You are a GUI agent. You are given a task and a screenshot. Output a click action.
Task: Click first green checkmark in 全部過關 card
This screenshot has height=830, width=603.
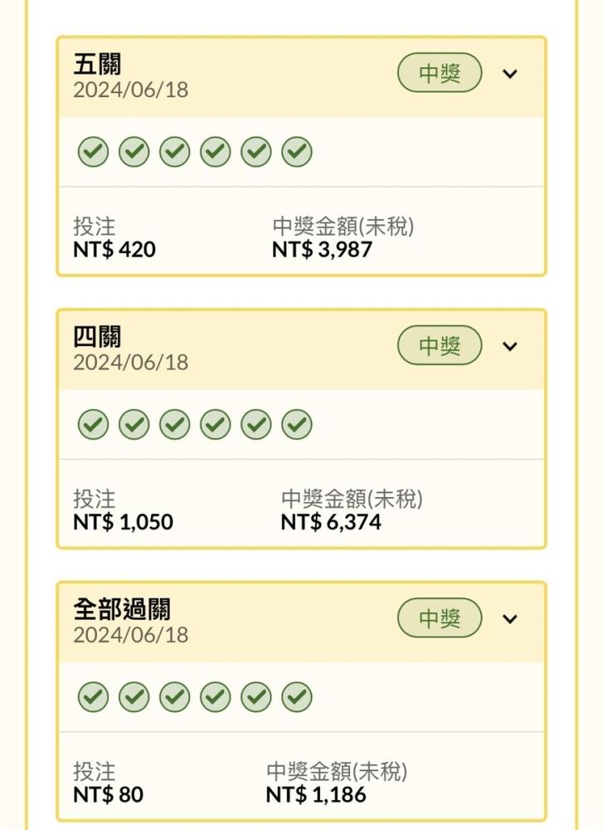(93, 697)
